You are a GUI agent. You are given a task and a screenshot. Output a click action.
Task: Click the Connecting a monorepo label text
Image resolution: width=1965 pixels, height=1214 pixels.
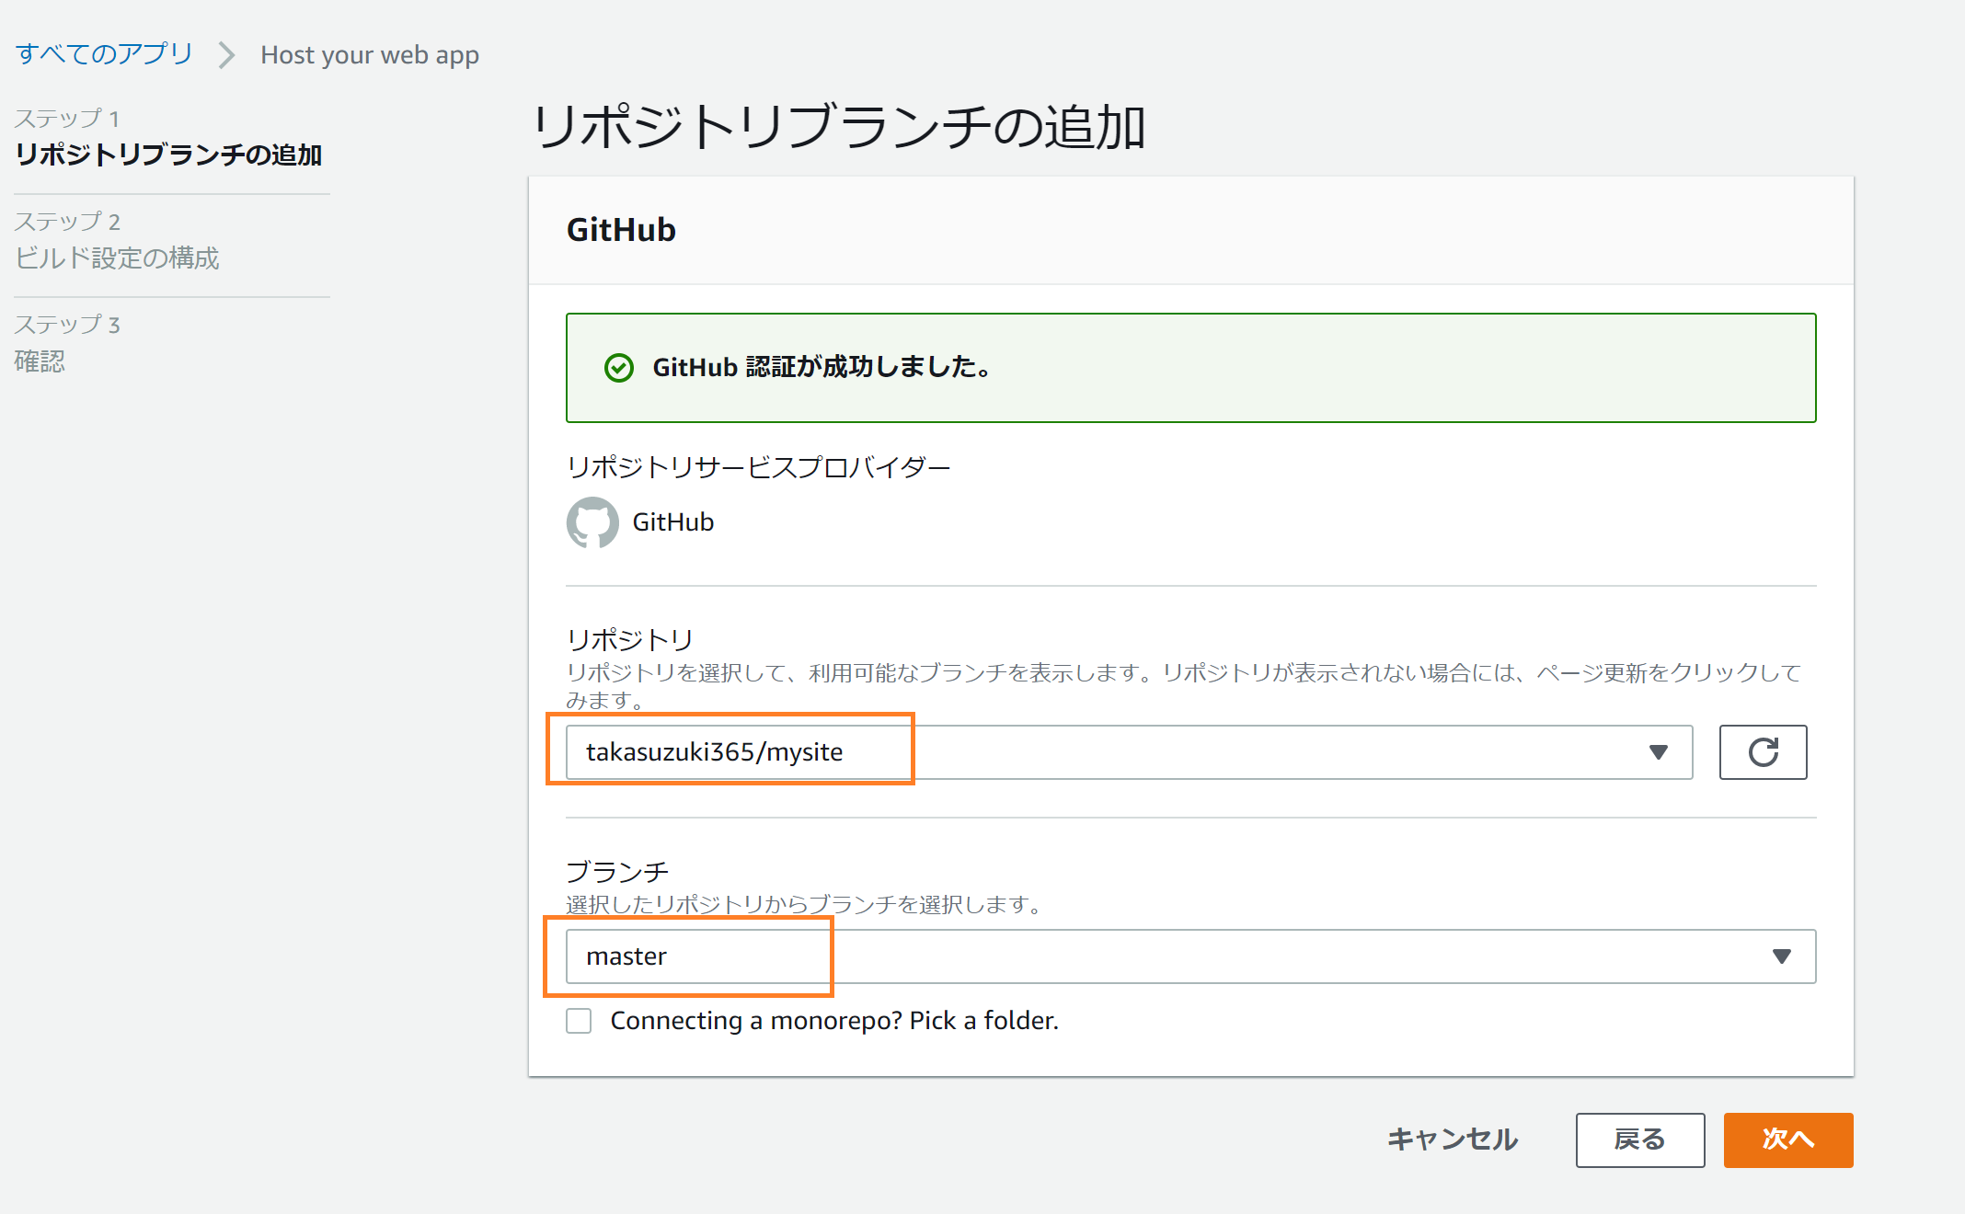[x=834, y=1021]
